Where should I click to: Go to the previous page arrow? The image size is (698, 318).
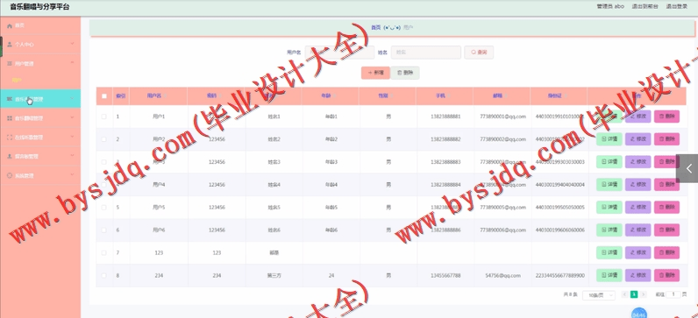[624, 294]
